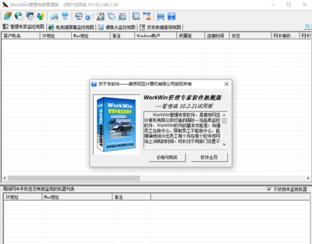Screen dimensions: 312x244
Task: Click the search magnifier at toolbar right end
Action: point(308,26)
